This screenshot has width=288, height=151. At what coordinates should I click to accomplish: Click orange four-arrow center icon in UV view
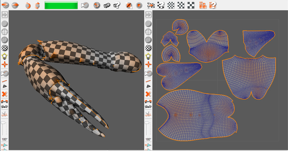(x=149, y=64)
